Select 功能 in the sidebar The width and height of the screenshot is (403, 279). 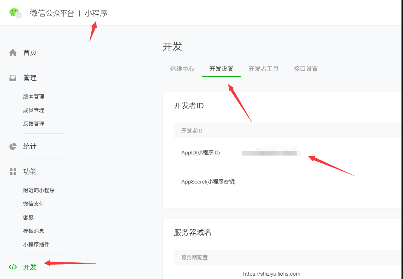(x=30, y=171)
